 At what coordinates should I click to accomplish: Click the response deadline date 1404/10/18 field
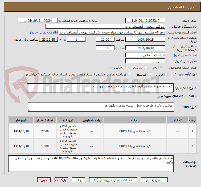pyautogui.click(x=145, y=39)
